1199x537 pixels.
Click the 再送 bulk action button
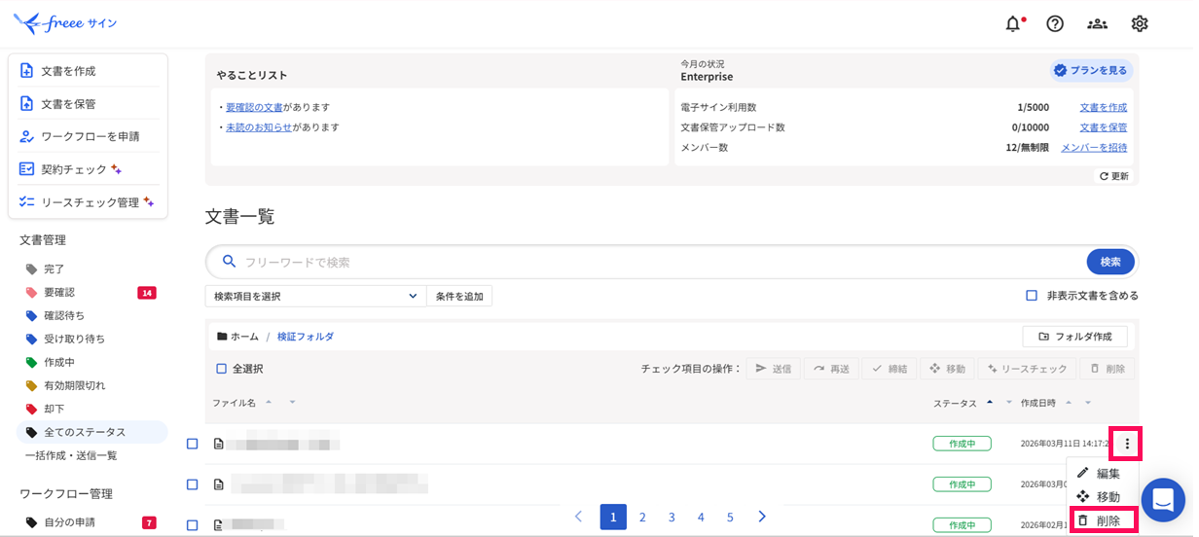[x=832, y=369]
